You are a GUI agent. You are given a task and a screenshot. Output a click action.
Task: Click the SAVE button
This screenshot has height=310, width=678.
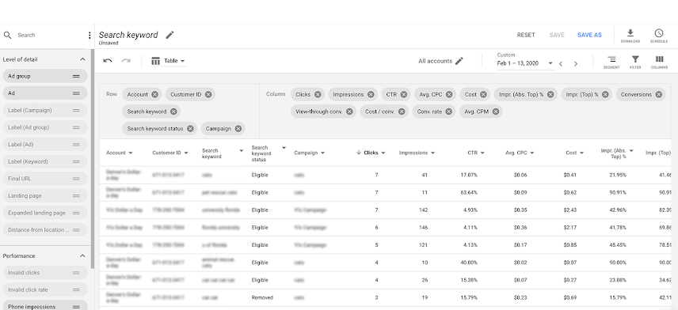[557, 35]
